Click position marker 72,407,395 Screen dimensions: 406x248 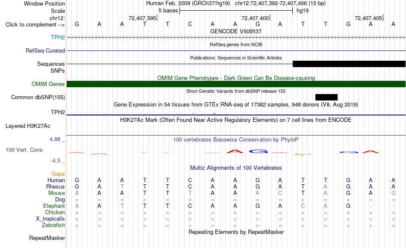(142, 18)
